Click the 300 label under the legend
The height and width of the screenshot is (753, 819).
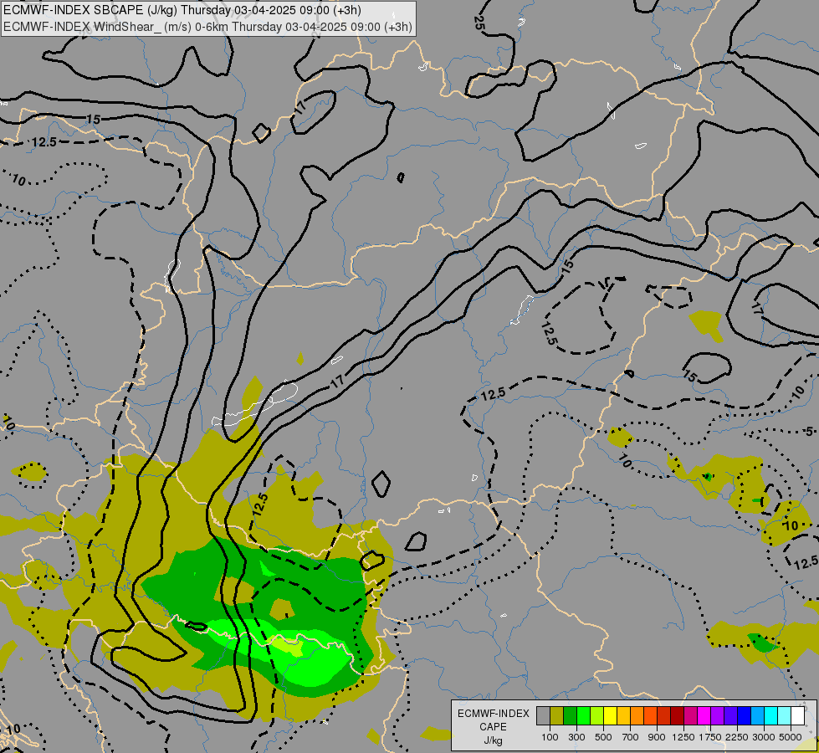tap(576, 737)
